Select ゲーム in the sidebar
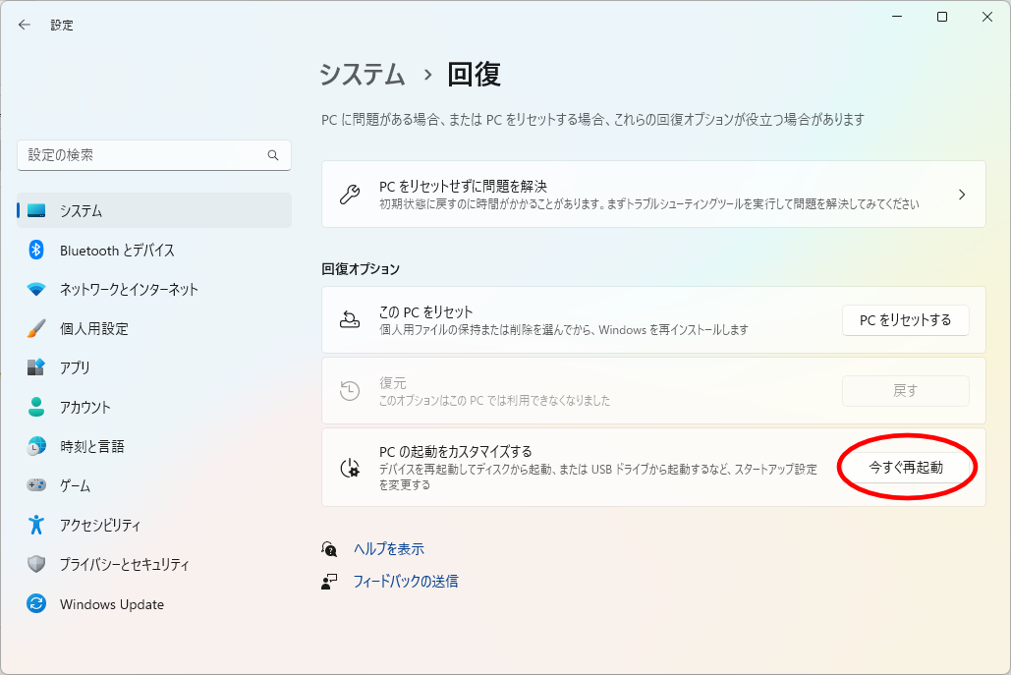This screenshot has width=1011, height=675. (x=75, y=486)
